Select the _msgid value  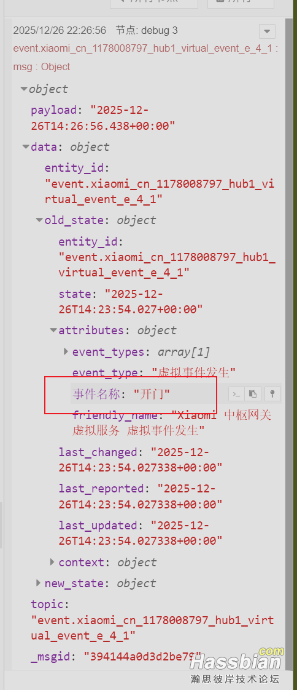coord(142,657)
